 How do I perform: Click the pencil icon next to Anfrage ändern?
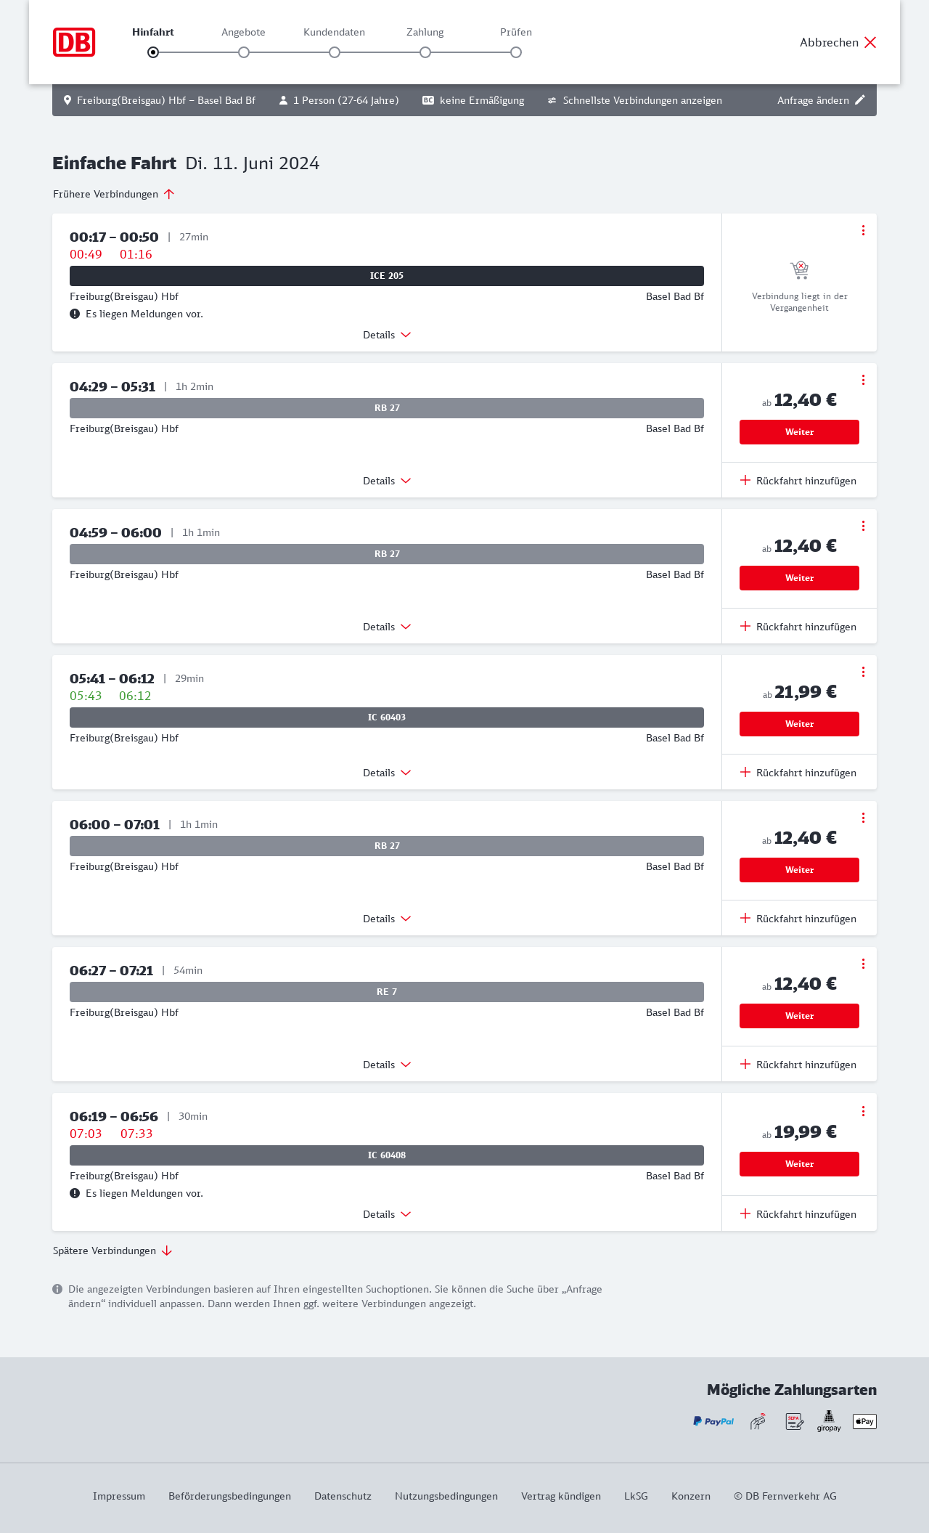click(860, 100)
